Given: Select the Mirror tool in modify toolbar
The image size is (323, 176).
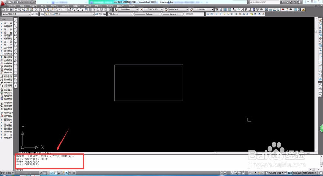Looking at the screenshot, I should (320, 27).
